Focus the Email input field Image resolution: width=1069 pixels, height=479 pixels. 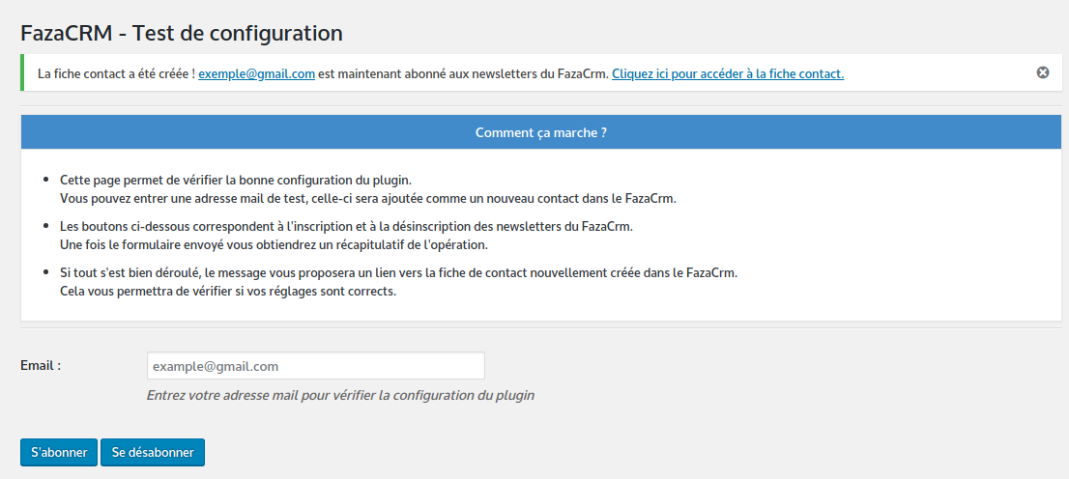click(316, 366)
